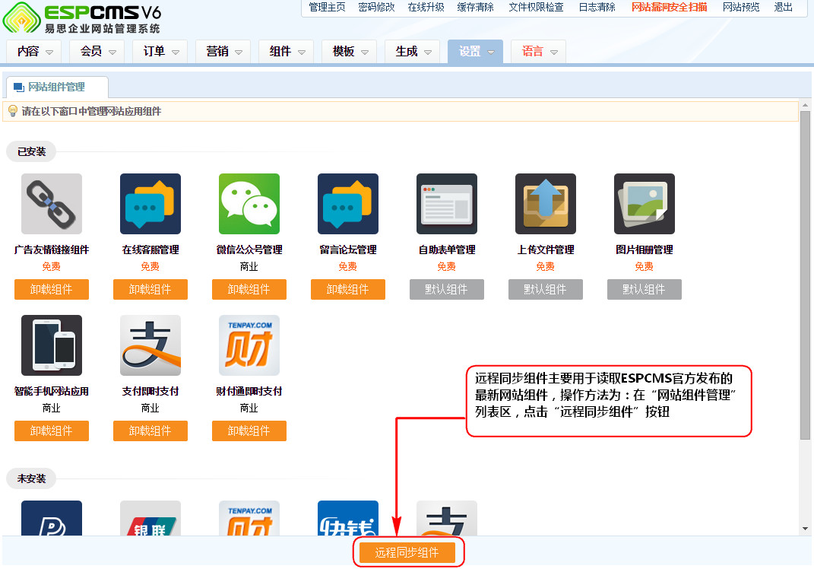Open the 微信公众号管理 WeChat icon
The width and height of the screenshot is (814, 569).
249,204
